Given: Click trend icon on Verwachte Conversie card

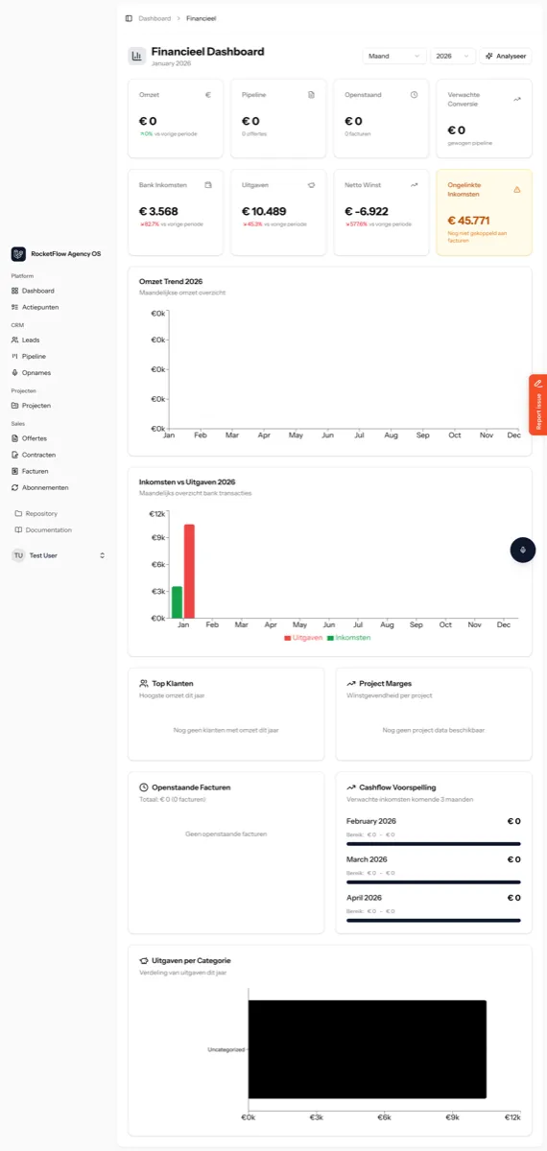Looking at the screenshot, I should pos(517,99).
